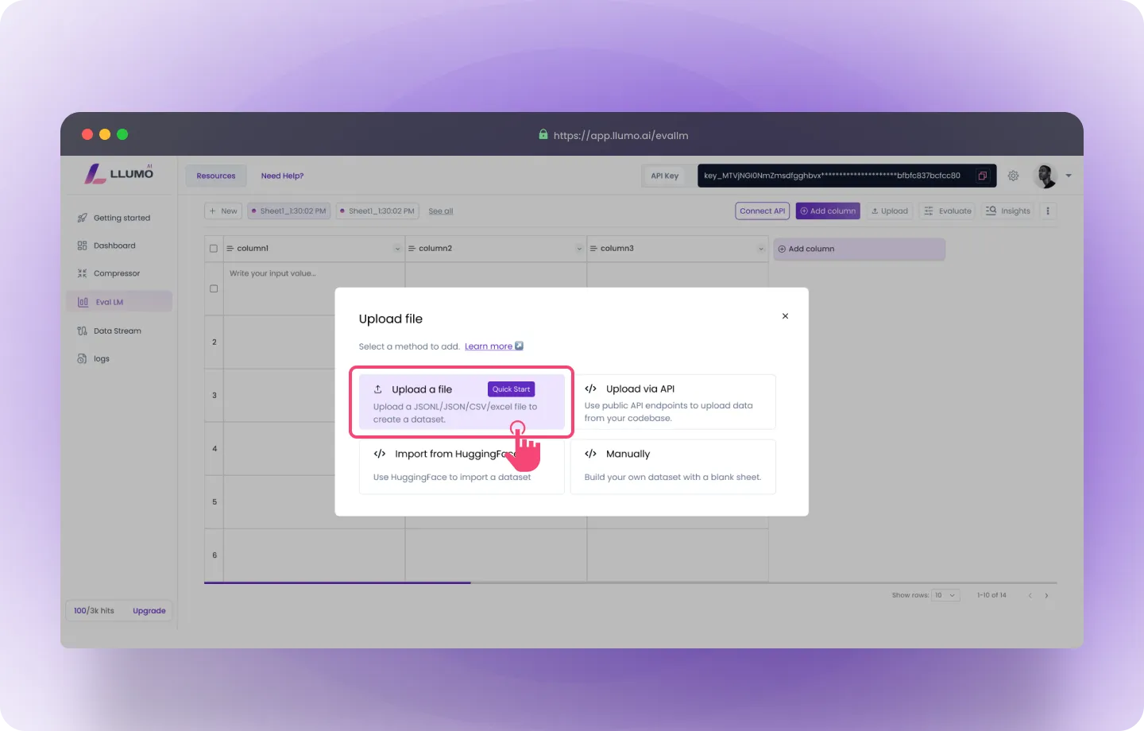Switch to the first Sheet1_1:30:02 PM tab
This screenshot has height=731, width=1144.
click(x=289, y=211)
